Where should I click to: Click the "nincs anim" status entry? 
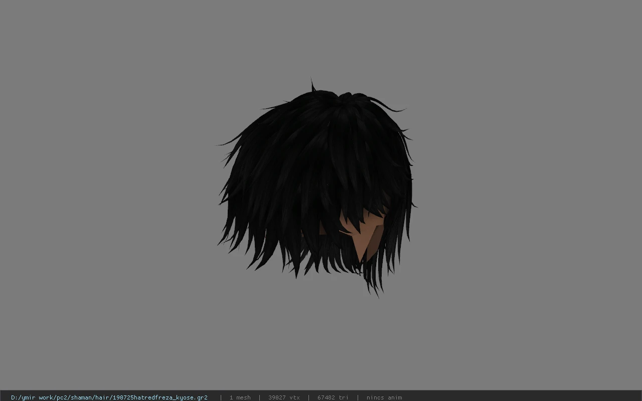click(x=384, y=397)
